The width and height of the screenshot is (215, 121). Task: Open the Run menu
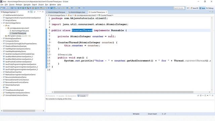47,4
